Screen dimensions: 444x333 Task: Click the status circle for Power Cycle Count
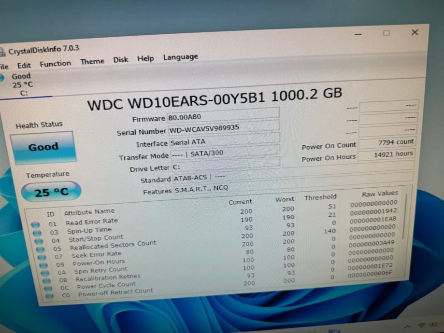tap(48, 289)
